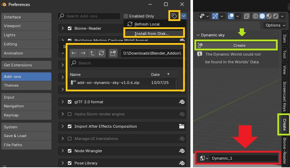Image resolution: width=290 pixels, height=168 pixels.
Task: Collapse the Dynamic sky panel
Action: point(198,35)
